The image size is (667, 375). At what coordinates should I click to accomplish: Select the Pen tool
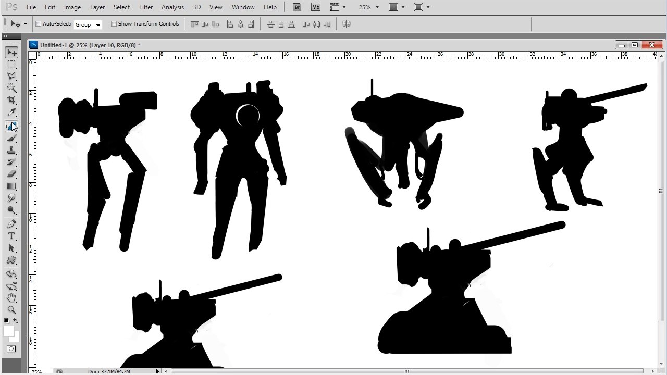11,224
